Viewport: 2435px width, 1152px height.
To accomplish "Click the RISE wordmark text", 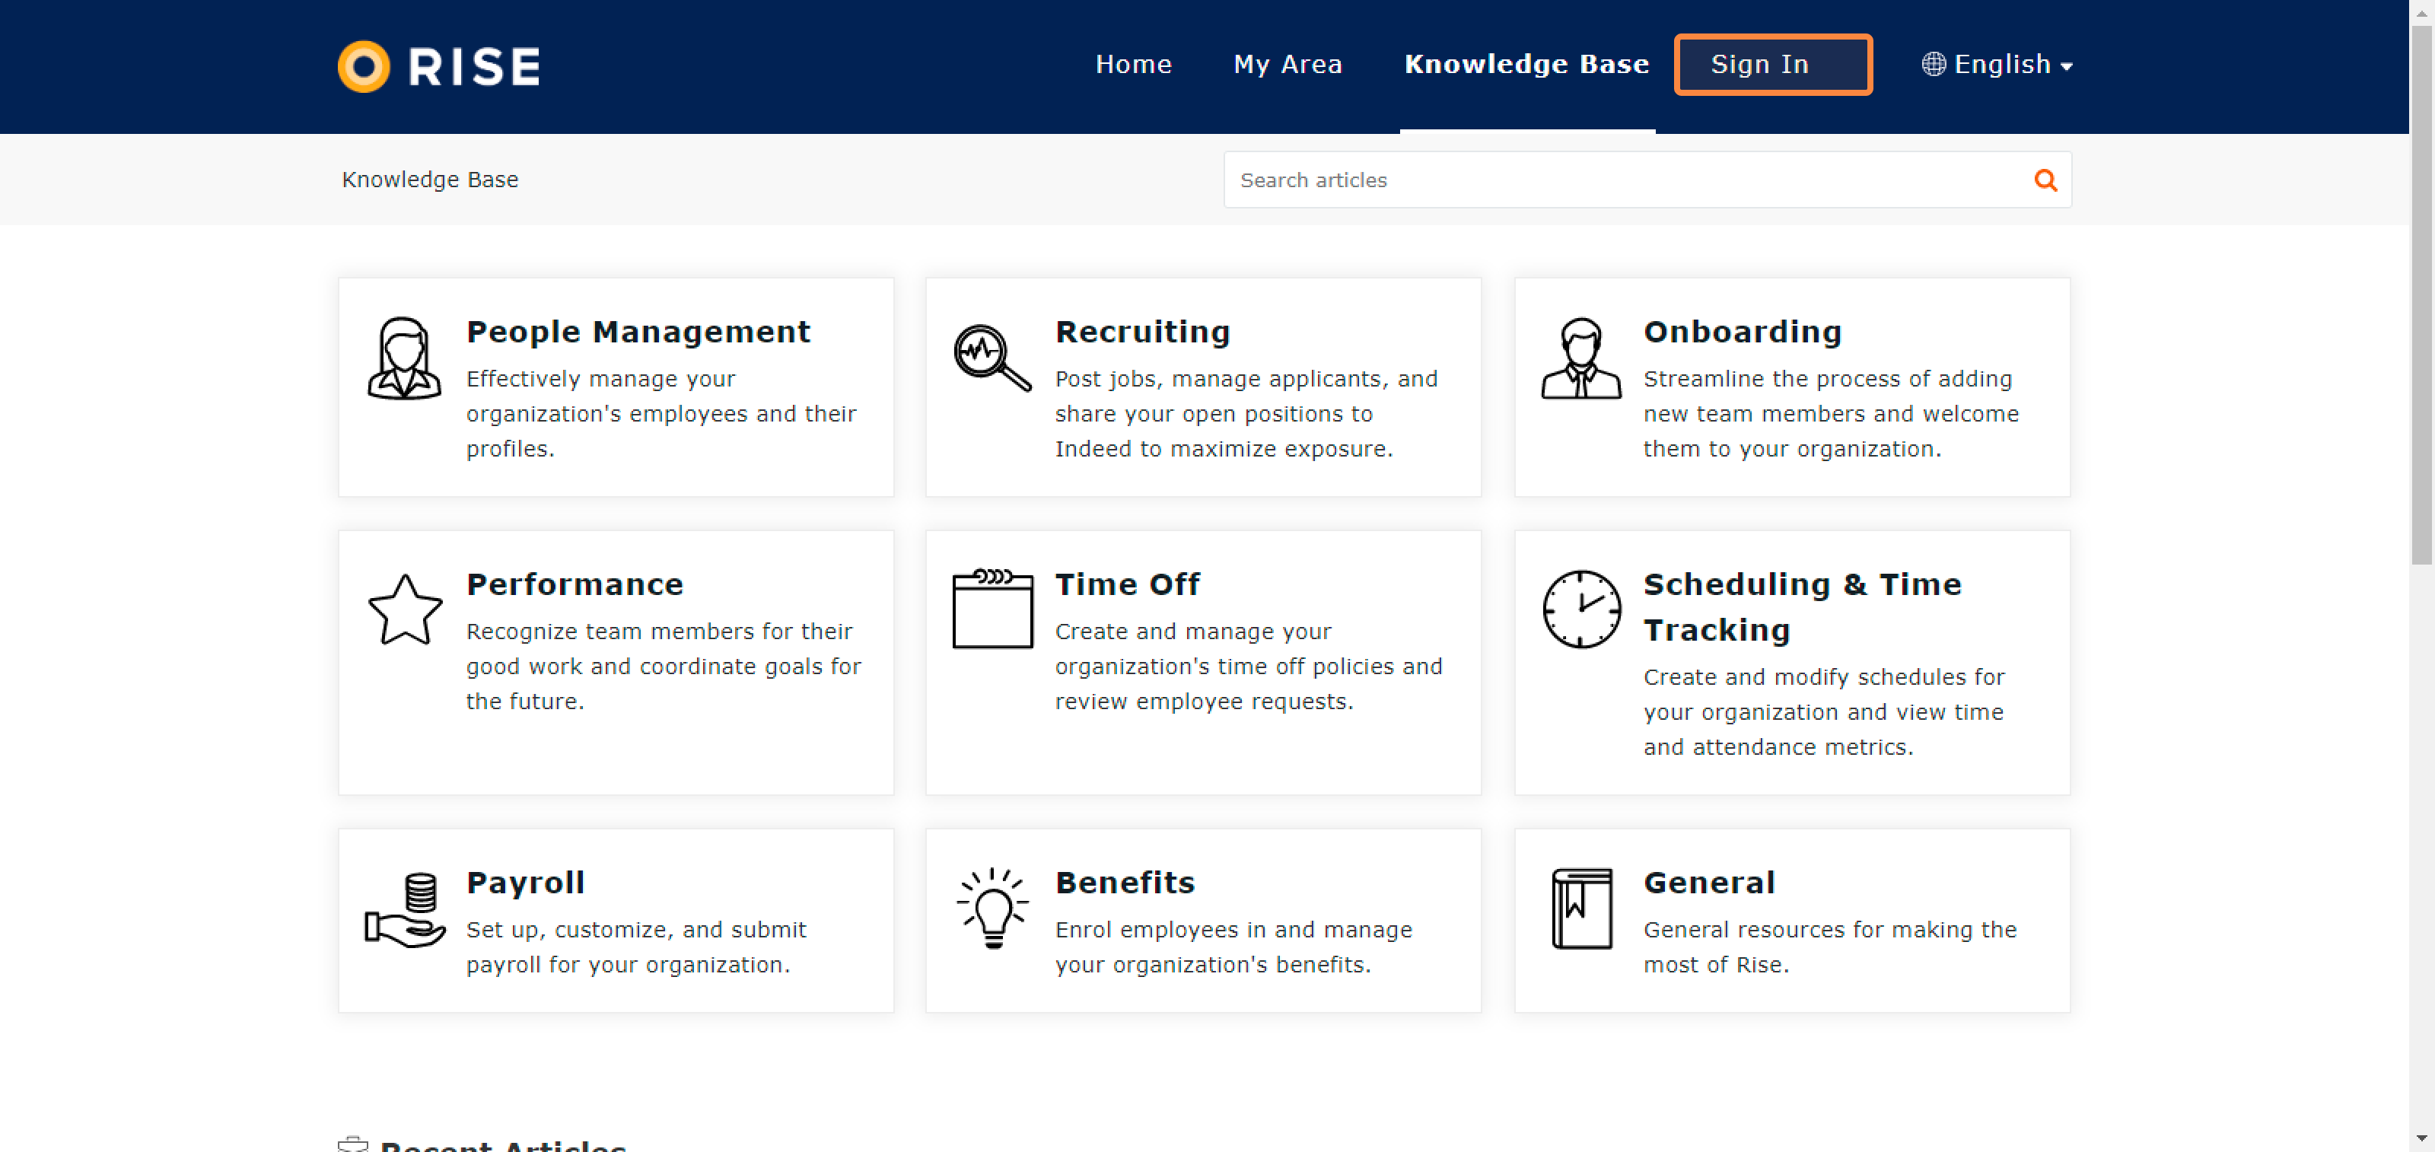I will (x=473, y=66).
